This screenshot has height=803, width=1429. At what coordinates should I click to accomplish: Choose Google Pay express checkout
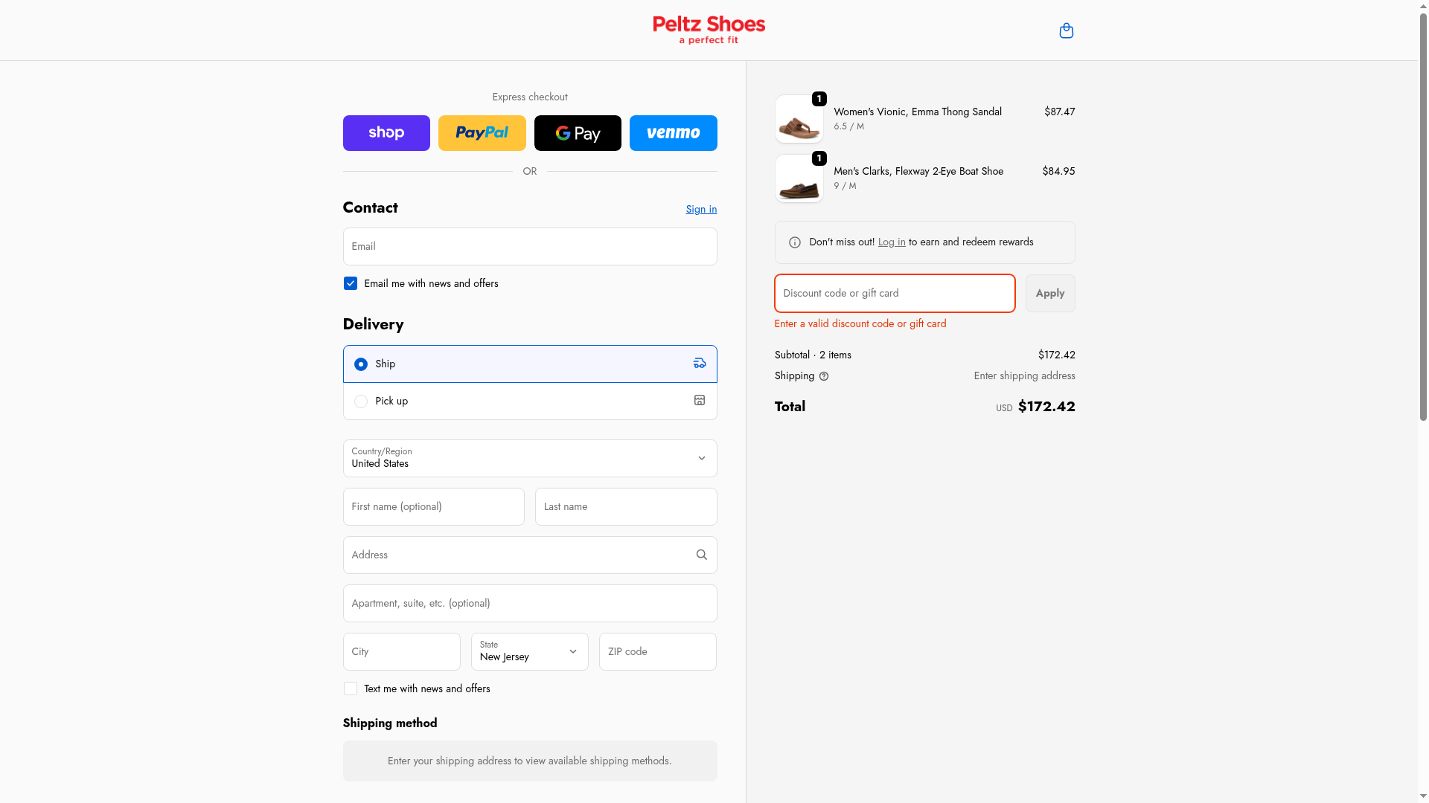click(x=578, y=133)
